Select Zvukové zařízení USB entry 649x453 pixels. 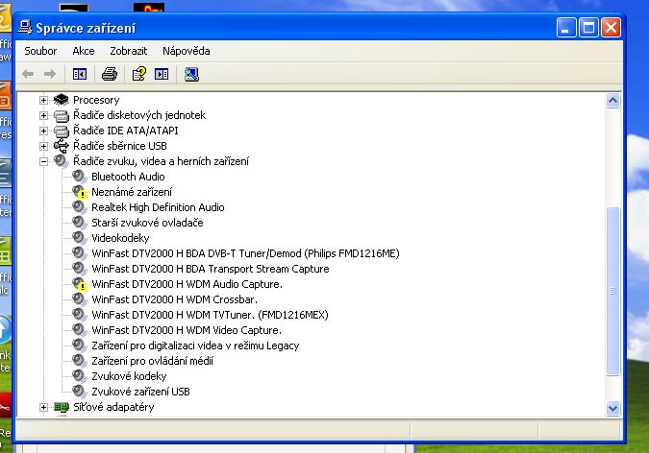tap(140, 392)
